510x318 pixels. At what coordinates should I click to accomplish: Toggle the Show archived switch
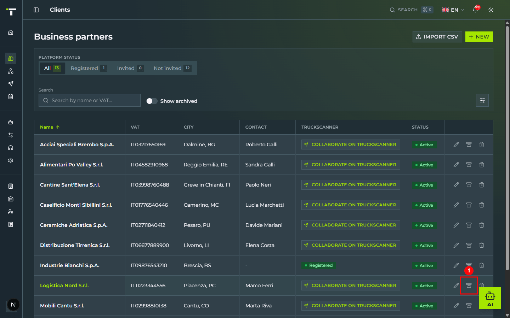pos(152,101)
